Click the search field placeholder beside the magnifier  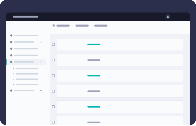pyautogui.click(x=63, y=26)
